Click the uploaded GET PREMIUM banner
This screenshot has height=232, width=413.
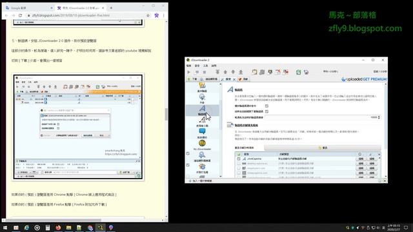tap(364, 79)
